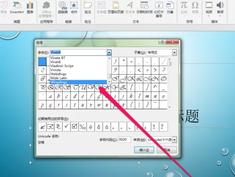Select the recent checkmark ✓ symbol
The width and height of the screenshot is (235, 177).
tap(66, 126)
